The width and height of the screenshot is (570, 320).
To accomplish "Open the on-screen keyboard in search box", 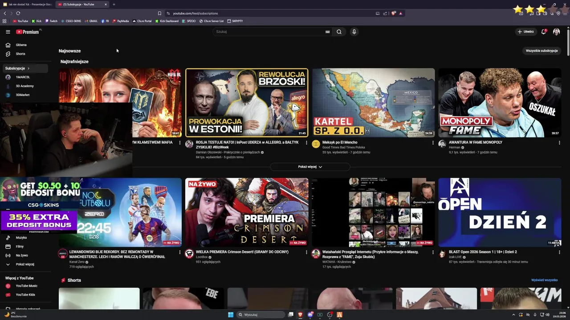I will point(327,32).
